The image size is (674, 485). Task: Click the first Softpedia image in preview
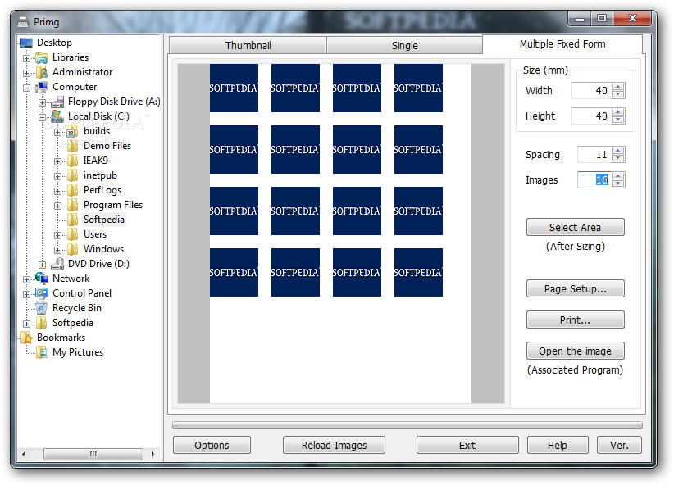234,88
